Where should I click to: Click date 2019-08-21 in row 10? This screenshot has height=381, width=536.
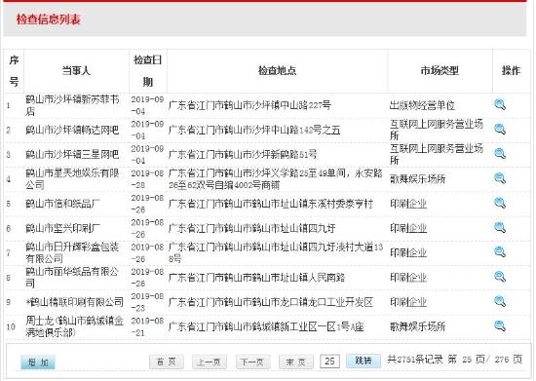[148, 326]
